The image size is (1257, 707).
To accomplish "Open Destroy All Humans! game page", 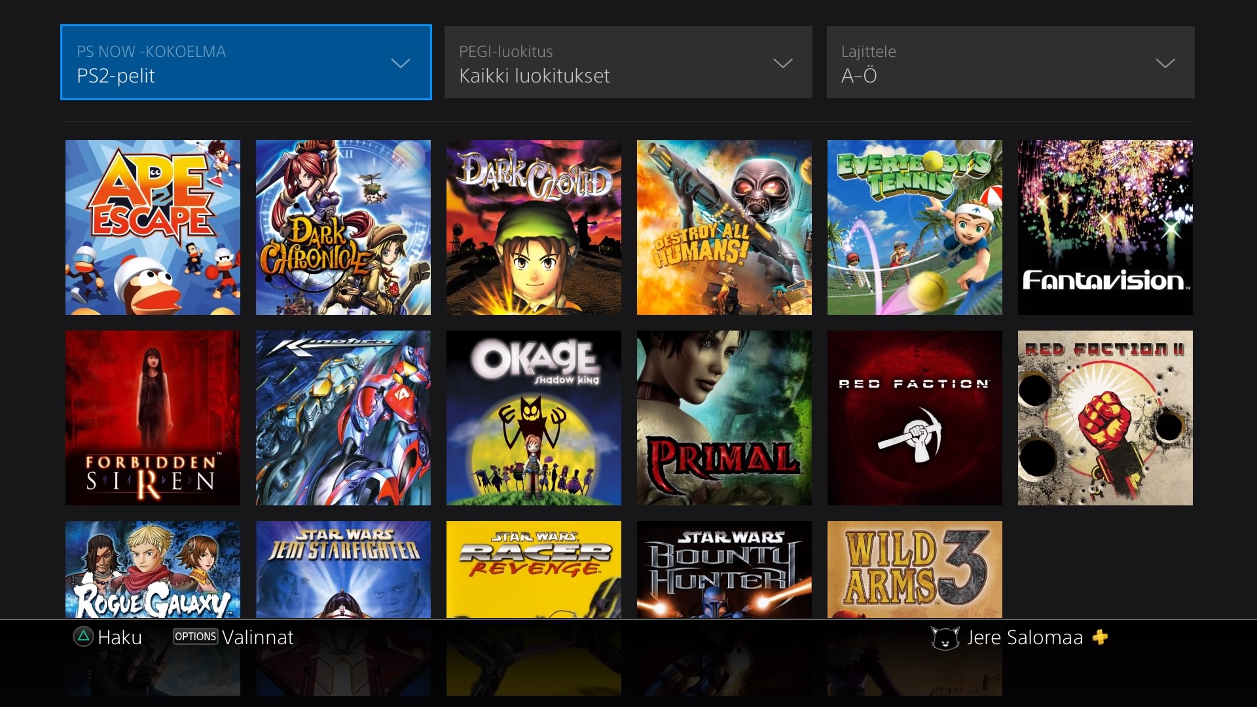I will click(724, 227).
